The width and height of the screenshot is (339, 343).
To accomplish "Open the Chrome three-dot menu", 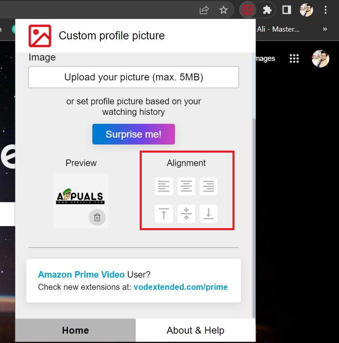I will (x=326, y=10).
